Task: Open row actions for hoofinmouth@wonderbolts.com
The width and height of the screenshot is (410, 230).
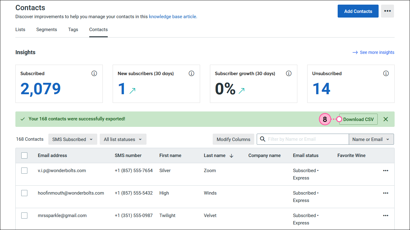Action: (386, 193)
